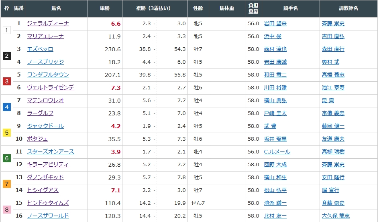The height and width of the screenshot is (222, 379).
Task: Select the yellow frame 5 color badge
Action: pos(6,133)
